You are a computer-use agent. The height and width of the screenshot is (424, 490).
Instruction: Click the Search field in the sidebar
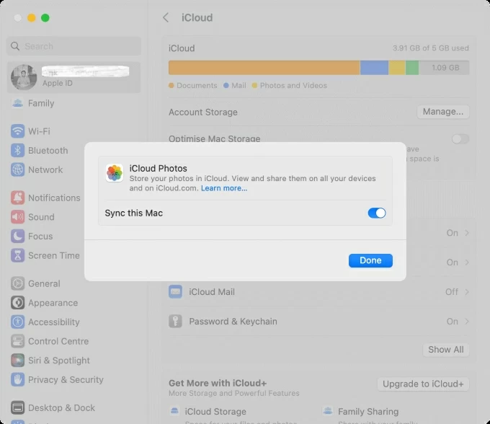73,46
